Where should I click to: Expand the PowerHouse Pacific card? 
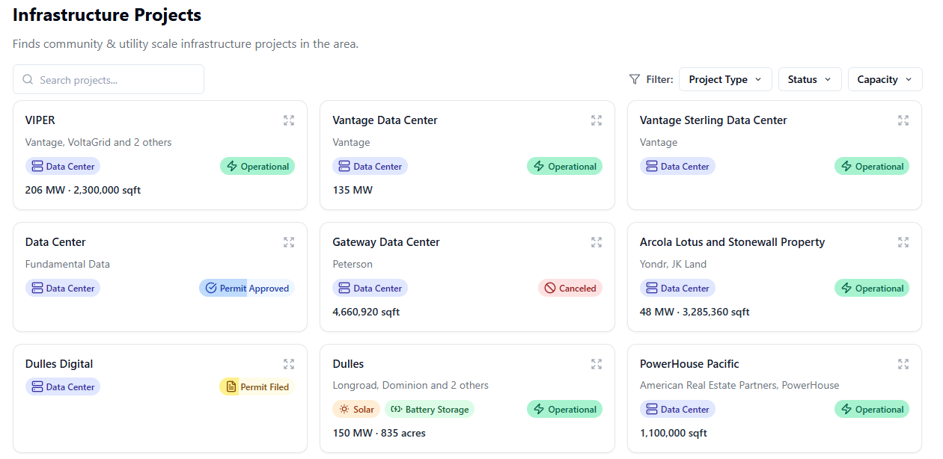pos(903,364)
